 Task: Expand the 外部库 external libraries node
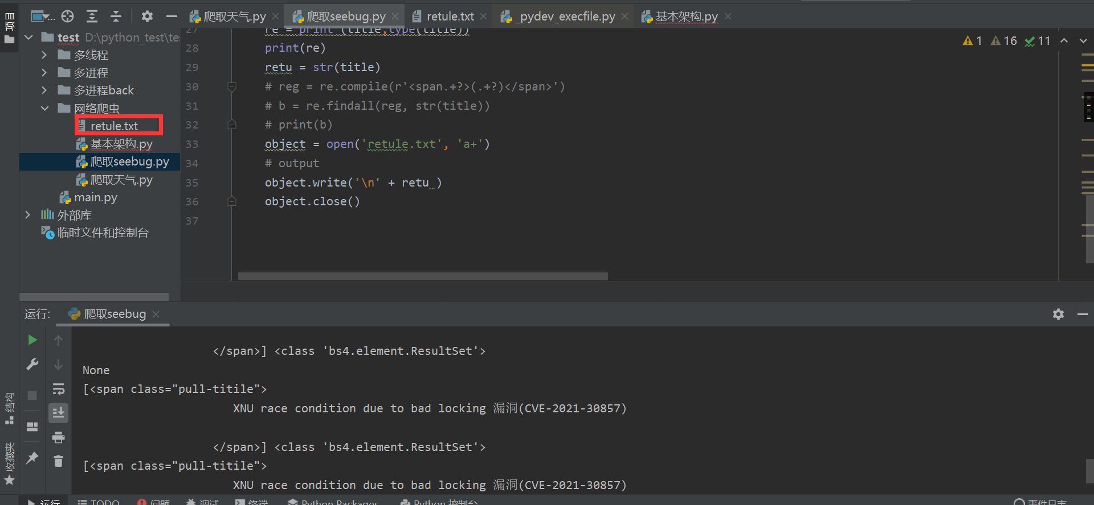pos(27,215)
